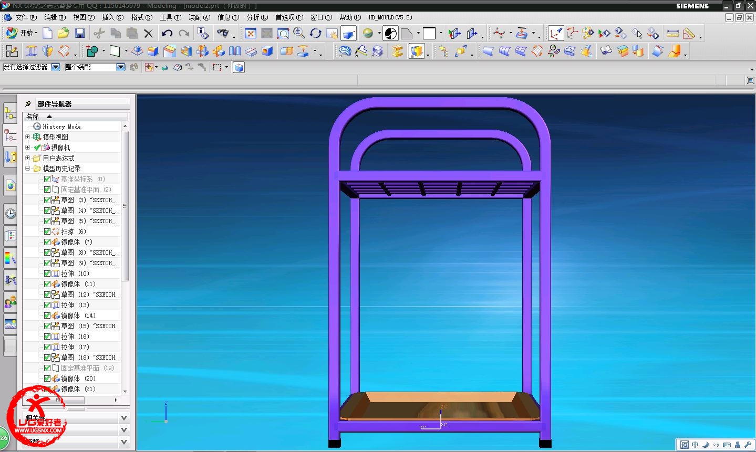The height and width of the screenshot is (452, 756).
Task: Click the navigator vertical scrollbar thumb
Action: 125,206
